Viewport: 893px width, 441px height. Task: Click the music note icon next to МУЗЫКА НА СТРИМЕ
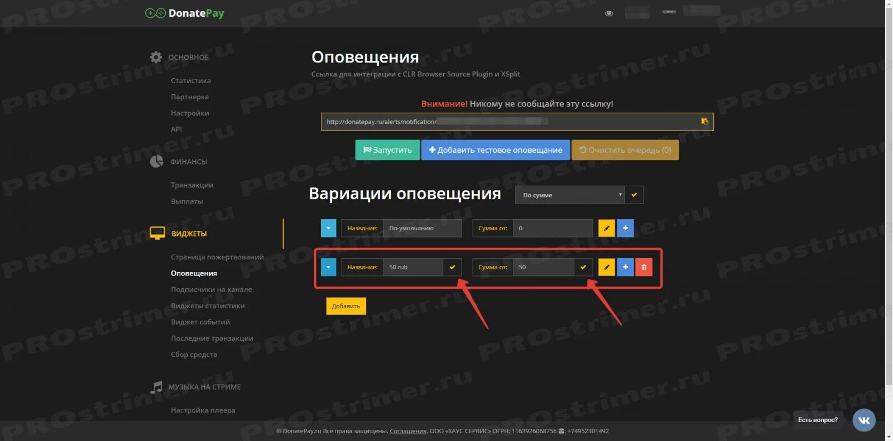point(156,387)
